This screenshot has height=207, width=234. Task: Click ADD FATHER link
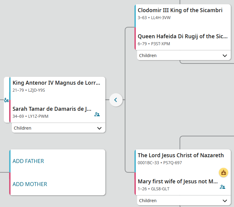pyautogui.click(x=28, y=161)
